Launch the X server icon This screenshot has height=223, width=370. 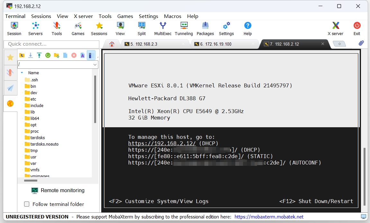pos(335,28)
